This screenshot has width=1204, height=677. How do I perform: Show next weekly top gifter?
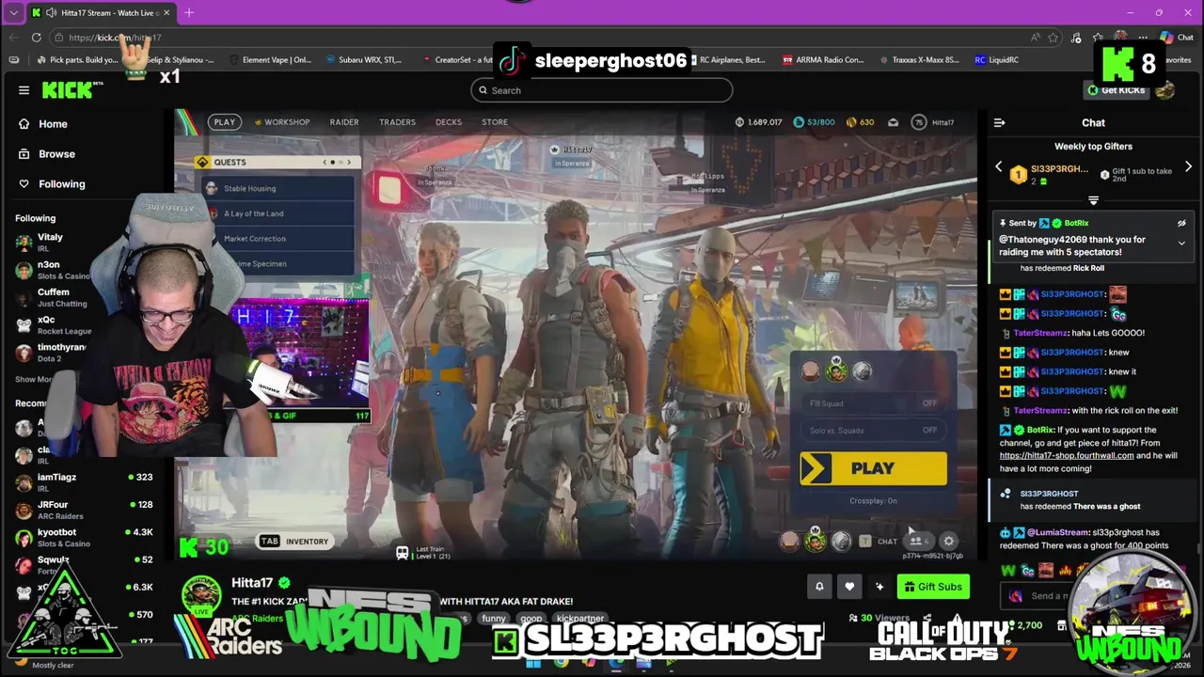click(1188, 167)
